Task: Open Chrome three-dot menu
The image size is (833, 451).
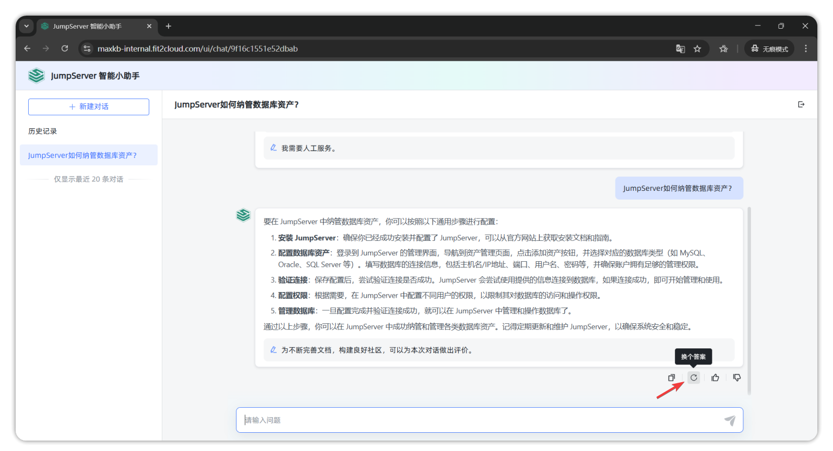Action: pyautogui.click(x=806, y=48)
